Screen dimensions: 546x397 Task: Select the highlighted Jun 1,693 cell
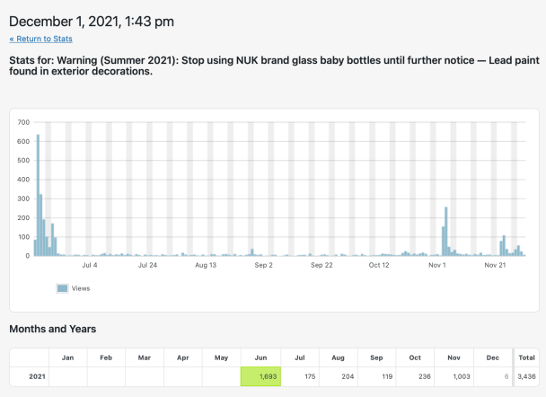pos(260,376)
